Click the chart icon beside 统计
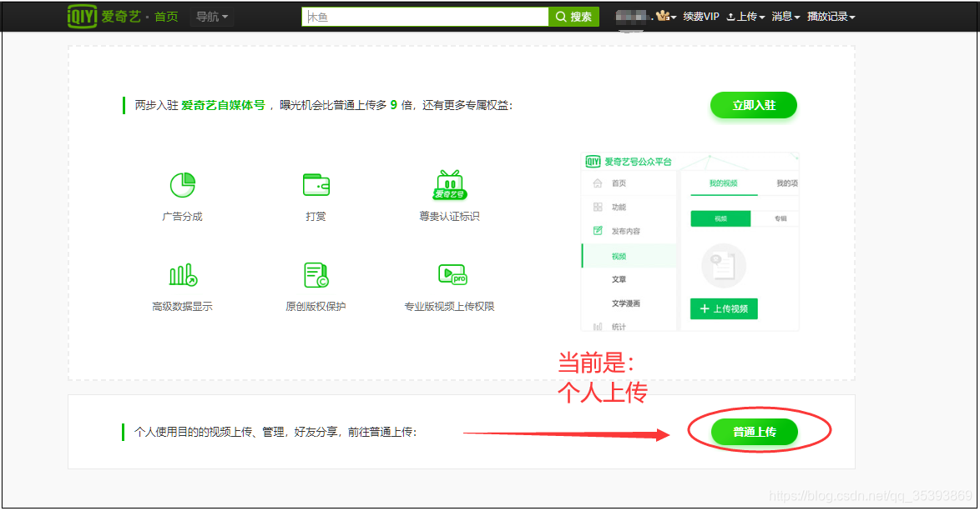 [598, 327]
